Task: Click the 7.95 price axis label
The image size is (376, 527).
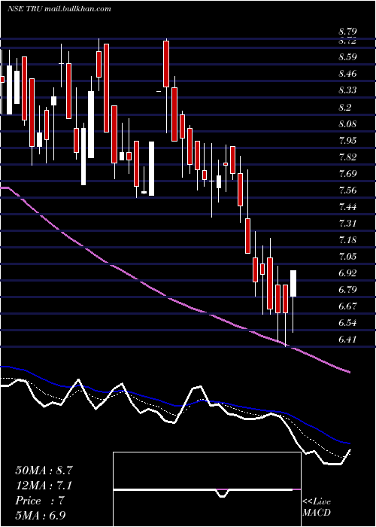Action: click(347, 140)
